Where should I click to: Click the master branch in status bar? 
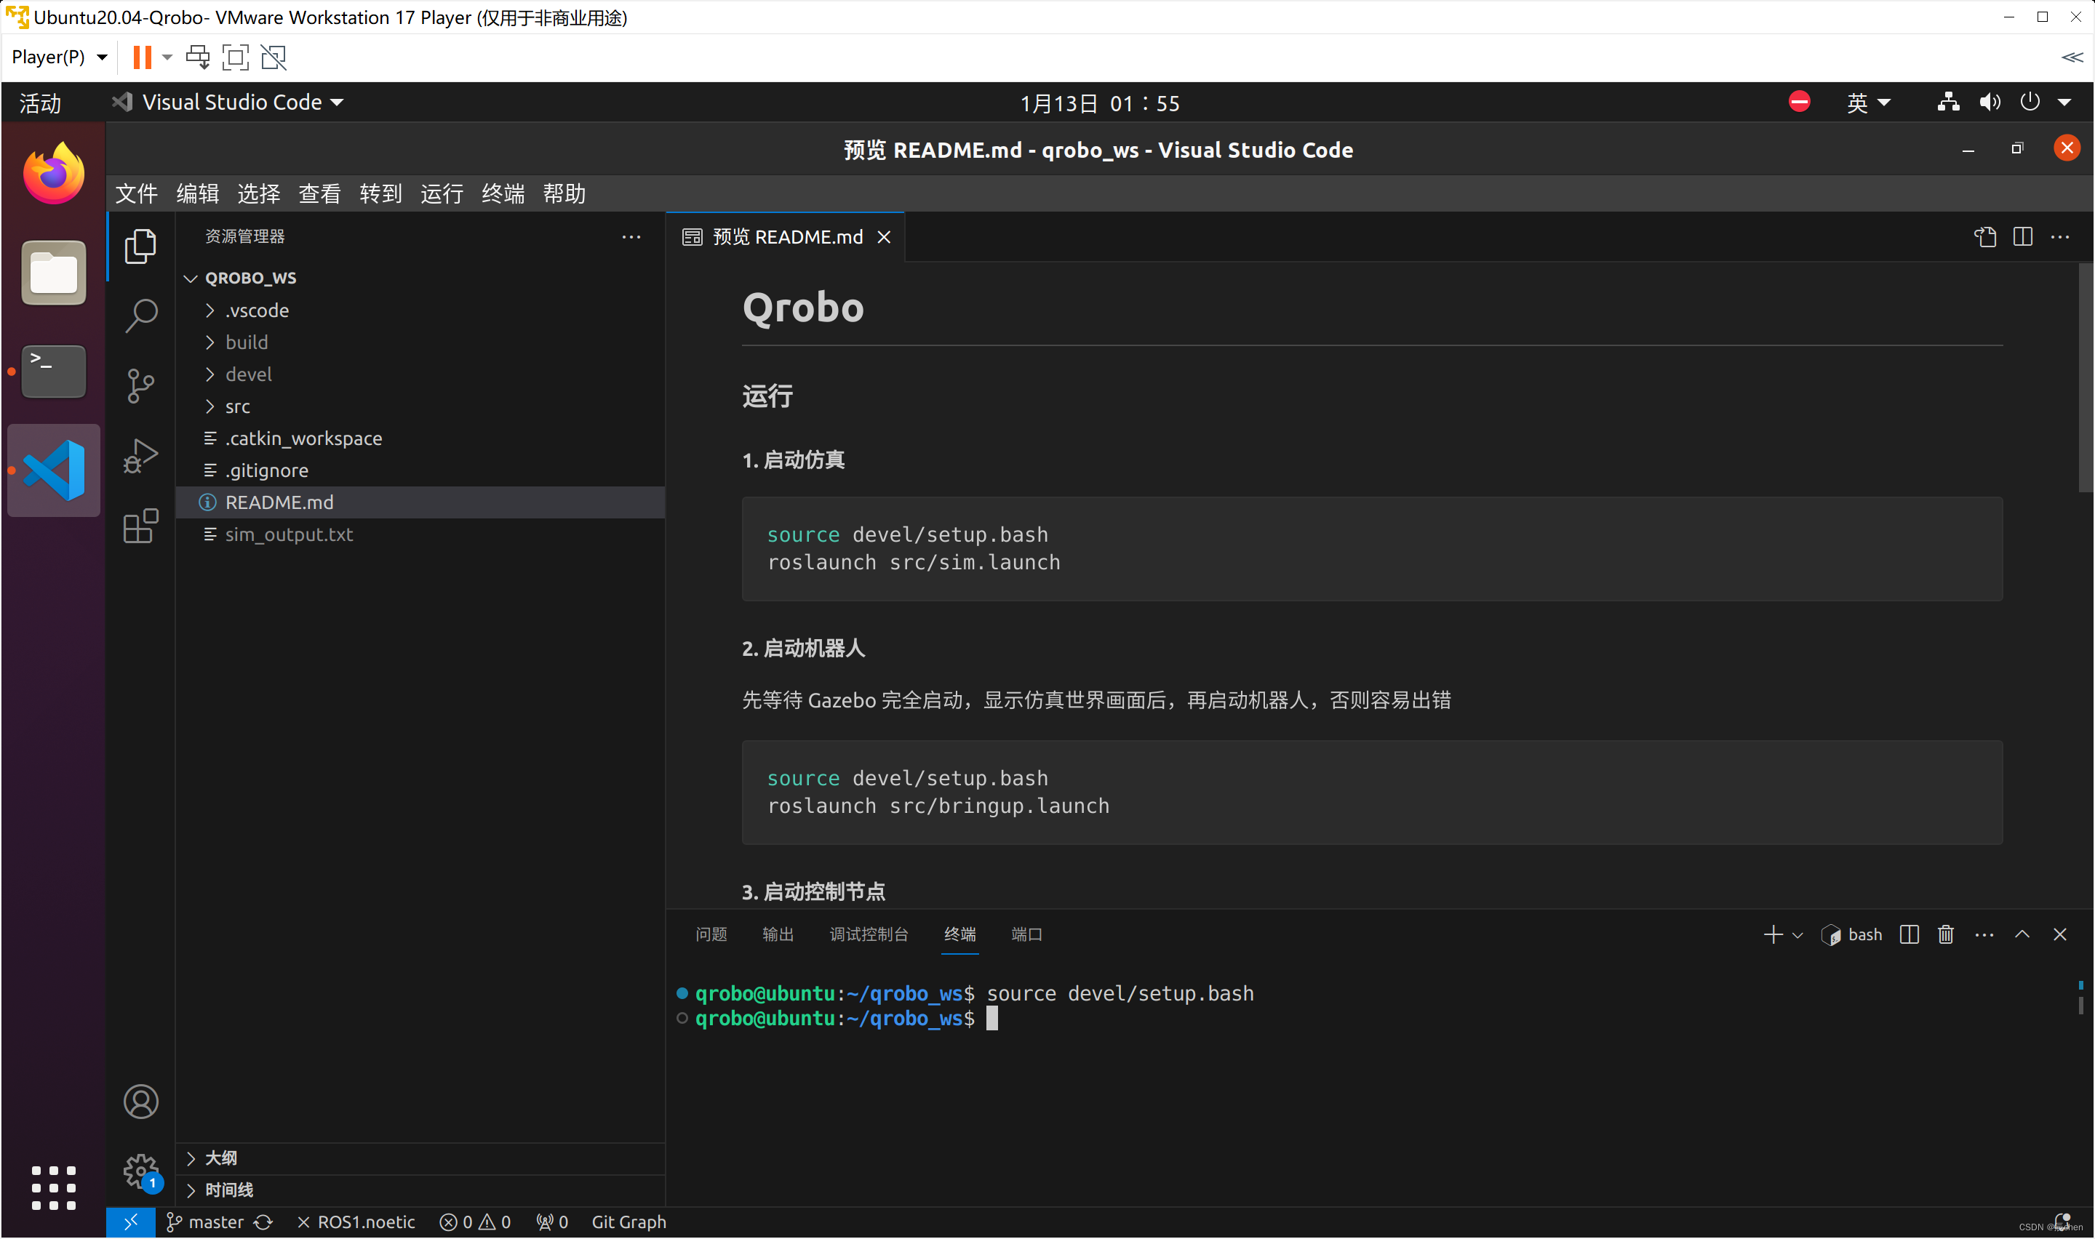pyautogui.click(x=205, y=1222)
